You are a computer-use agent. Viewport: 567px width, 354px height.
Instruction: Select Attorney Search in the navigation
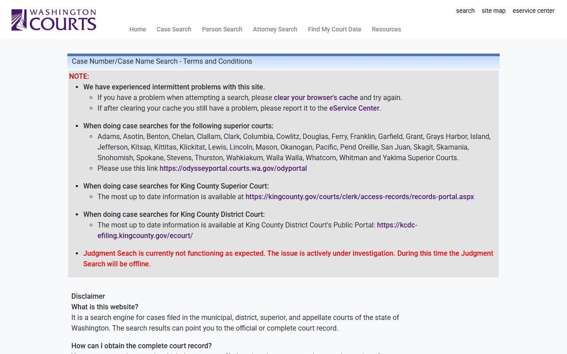click(x=275, y=29)
